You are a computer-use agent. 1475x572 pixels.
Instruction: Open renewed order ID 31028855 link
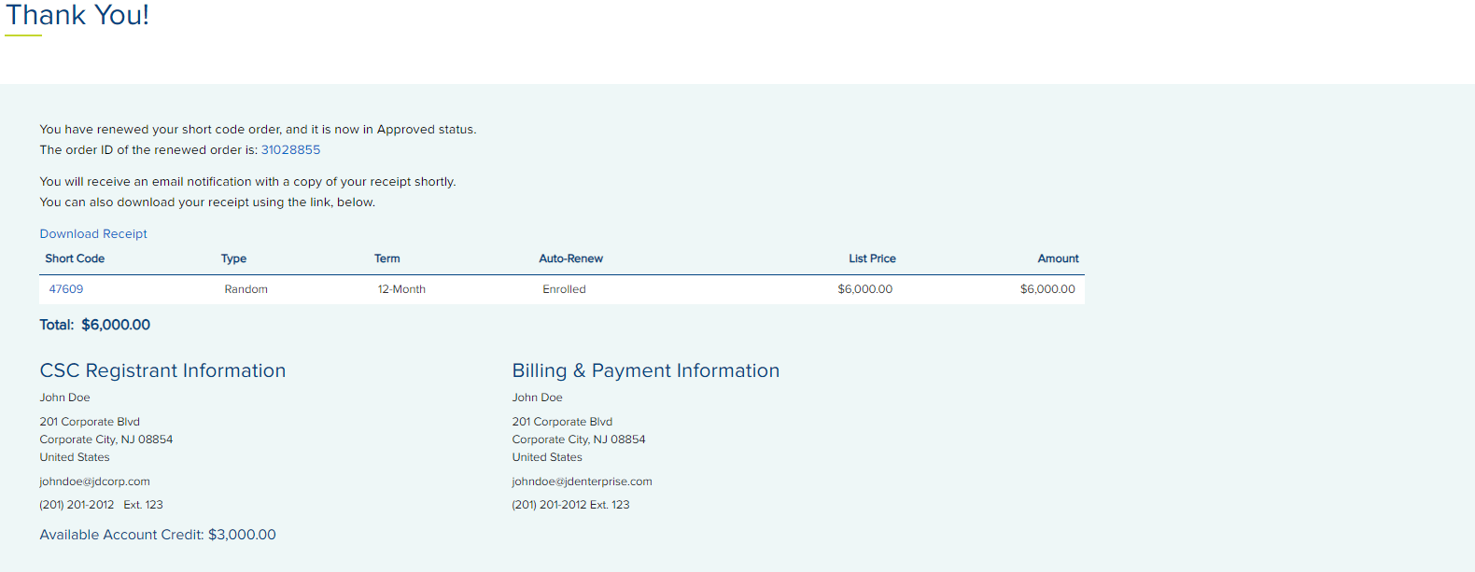tap(290, 150)
